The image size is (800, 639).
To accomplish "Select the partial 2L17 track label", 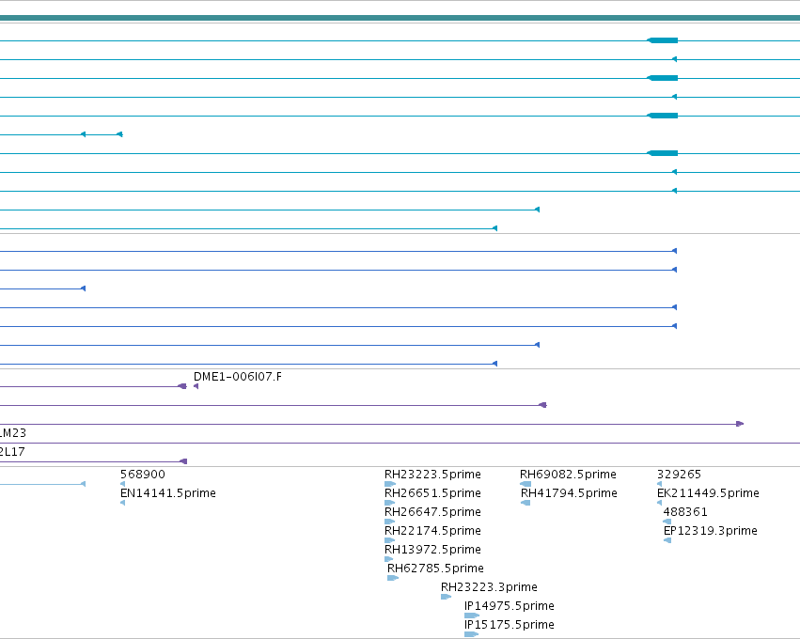I will [11, 452].
